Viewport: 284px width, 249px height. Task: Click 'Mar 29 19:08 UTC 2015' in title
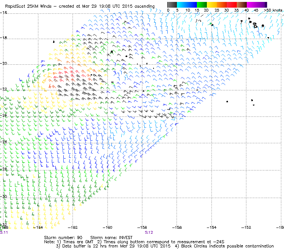coord(107,7)
